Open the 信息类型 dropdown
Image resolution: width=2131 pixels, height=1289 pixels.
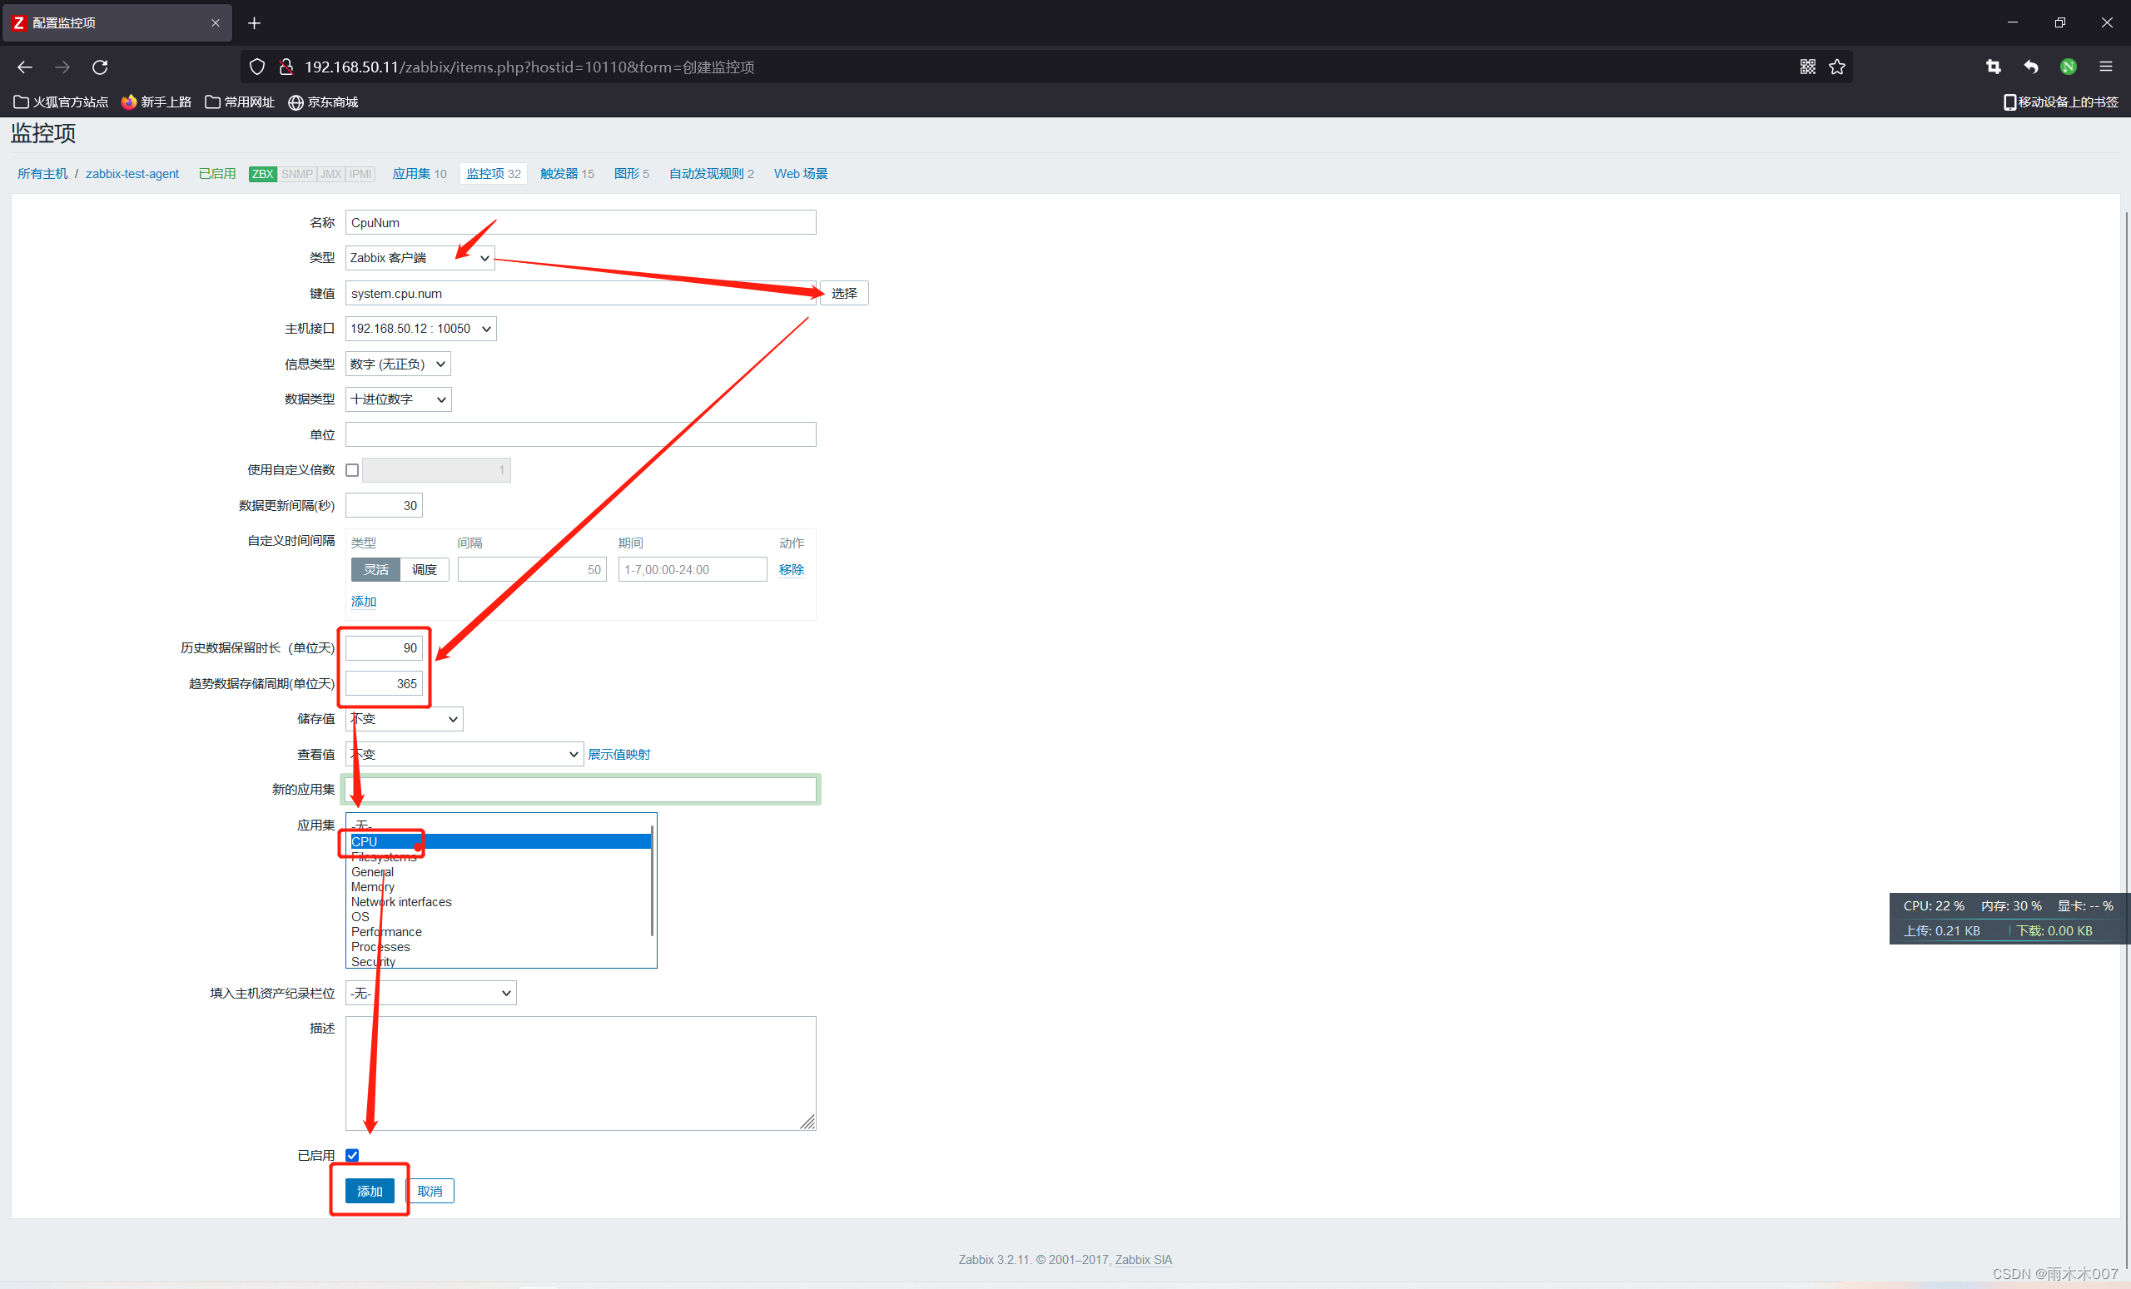coord(398,364)
